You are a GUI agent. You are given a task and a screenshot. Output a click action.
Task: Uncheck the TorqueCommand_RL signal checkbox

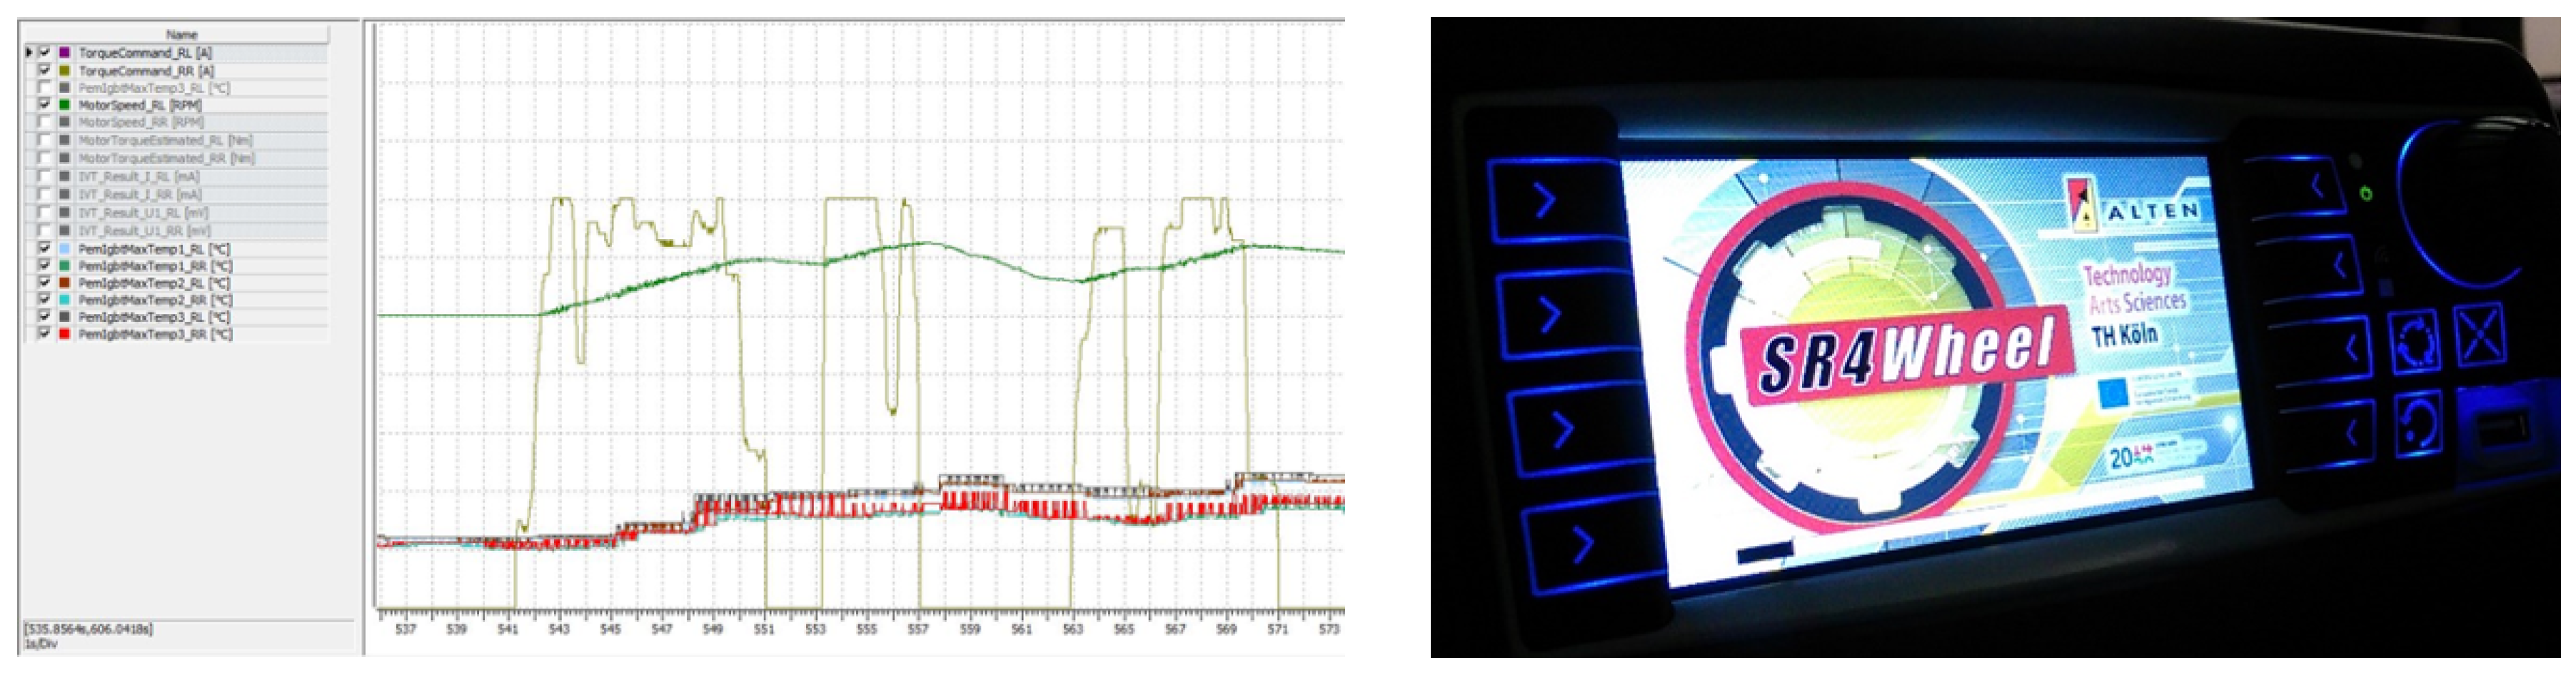pos(45,52)
